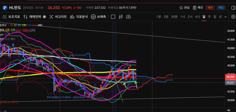Screen dimensions: 236x112
Task: Toggle the 200-day moving average legend
Action: (x=29, y=25)
